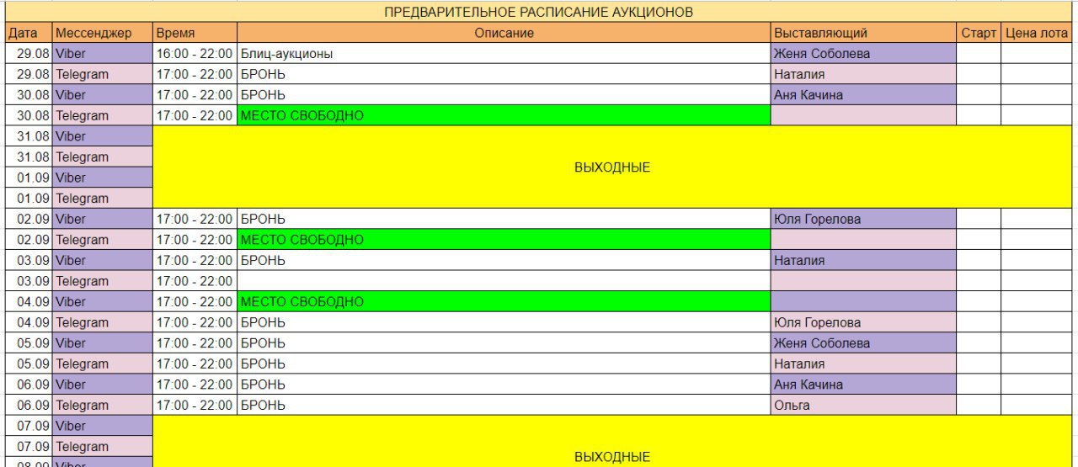Click the 02.09 date cell of the Telegram row

click(x=28, y=240)
